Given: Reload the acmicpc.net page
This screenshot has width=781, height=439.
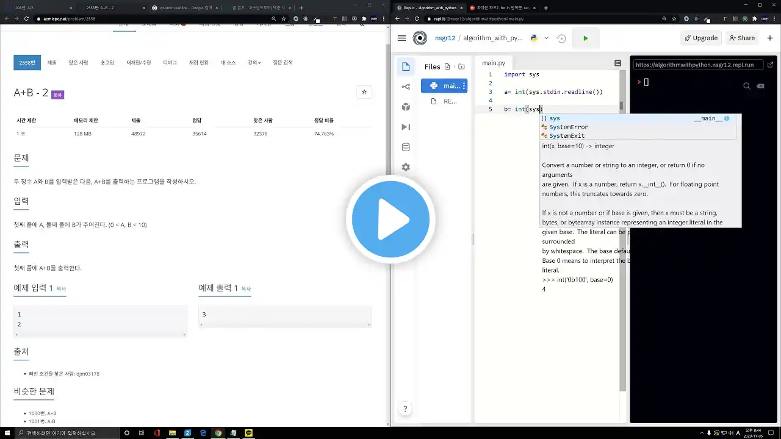Looking at the screenshot, I should coord(26,19).
